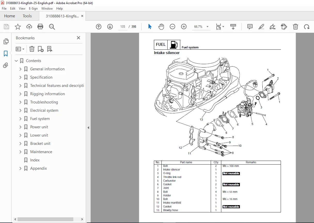Zoom out with the minus icon

(x=172, y=27)
